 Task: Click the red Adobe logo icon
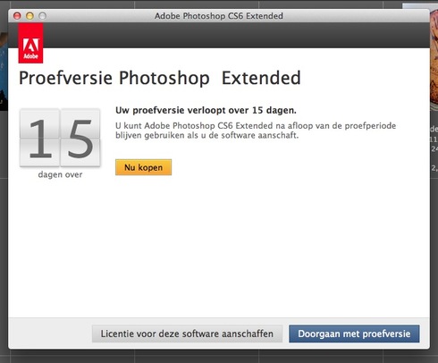tap(30, 44)
